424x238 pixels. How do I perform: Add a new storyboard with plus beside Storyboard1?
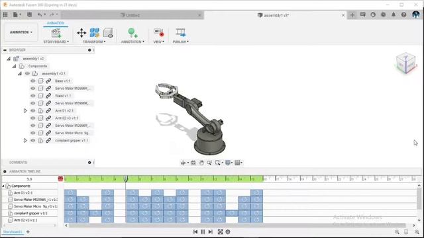(28, 232)
